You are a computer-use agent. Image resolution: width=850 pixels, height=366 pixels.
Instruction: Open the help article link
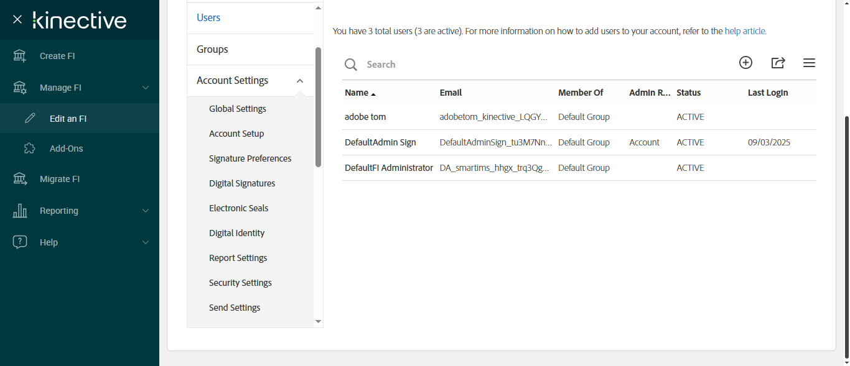tap(745, 31)
